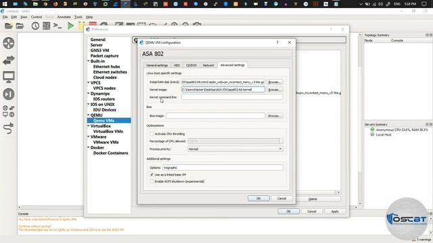Image resolution: width=433 pixels, height=243 pixels.
Task: Browse routers in device sidebar
Action: tap(9, 43)
